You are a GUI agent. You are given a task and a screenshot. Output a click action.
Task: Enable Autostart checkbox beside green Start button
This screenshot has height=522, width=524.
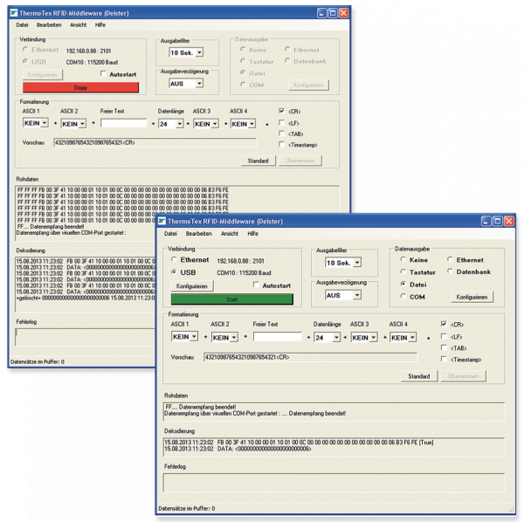tap(257, 285)
